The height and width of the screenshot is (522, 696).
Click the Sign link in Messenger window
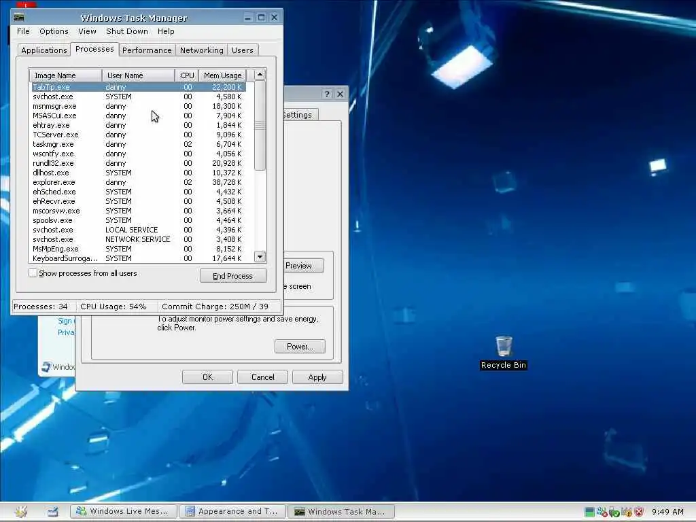[66, 321]
